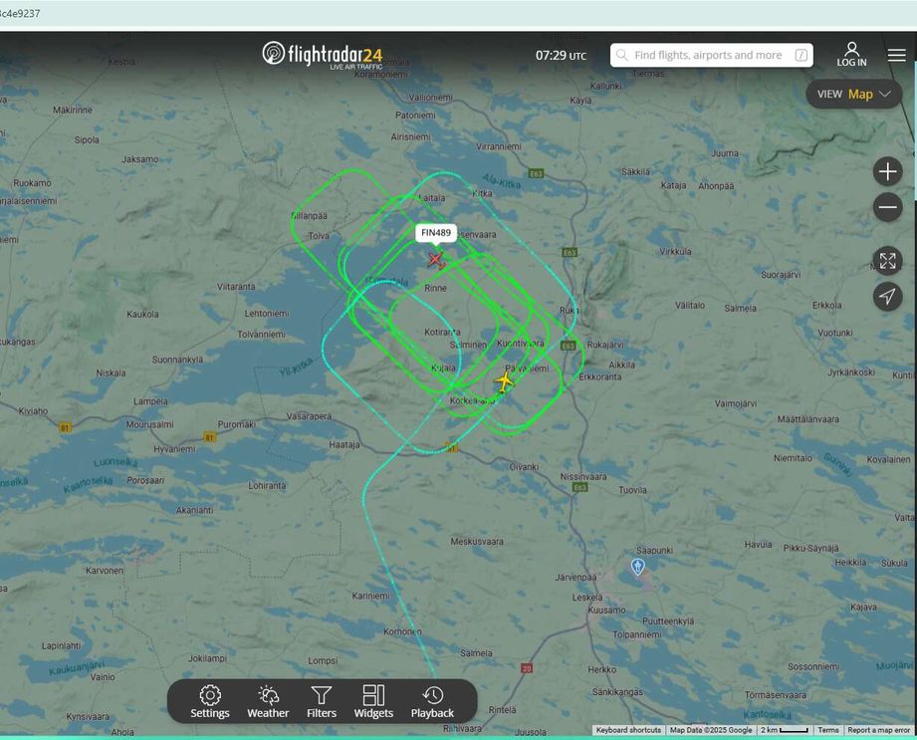917x740 pixels.
Task: Select the yellow aircraft near Korkea-aho
Action: (504, 381)
